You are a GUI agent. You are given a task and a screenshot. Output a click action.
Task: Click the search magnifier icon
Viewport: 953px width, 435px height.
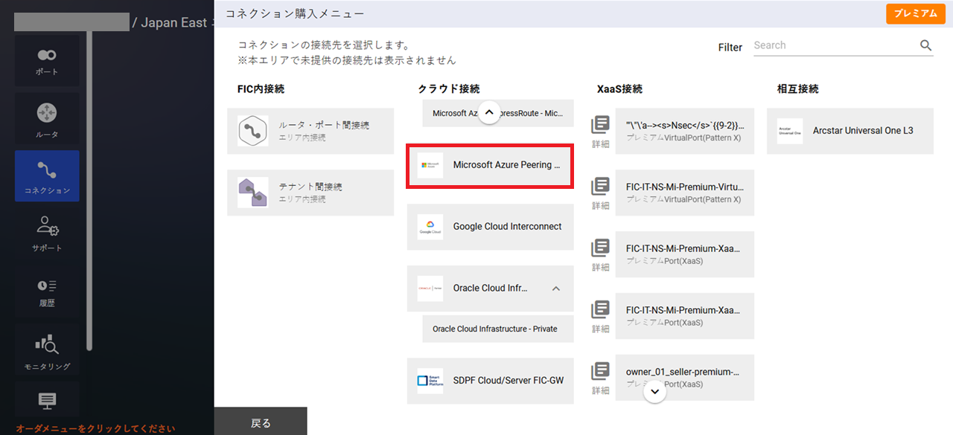click(925, 45)
